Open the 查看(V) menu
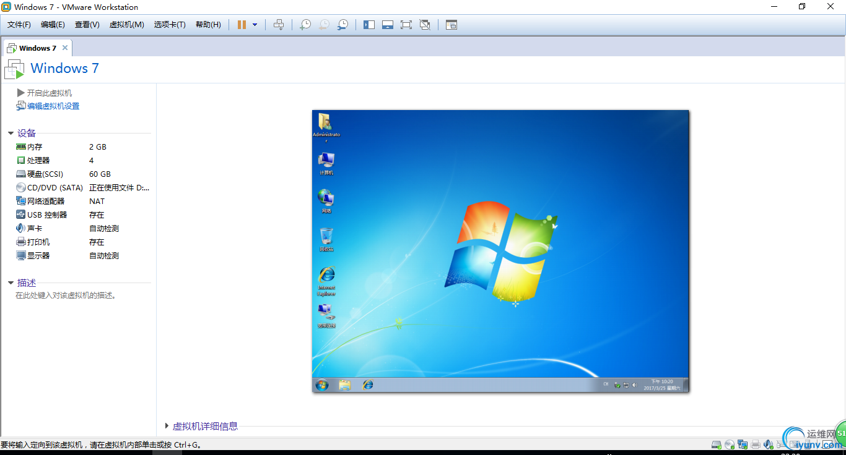This screenshot has width=846, height=455. [x=87, y=25]
